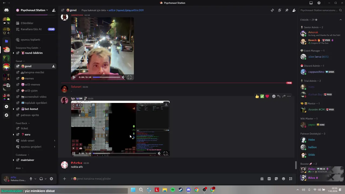
Task: Open pinned messages pin icon
Action: (x=287, y=10)
